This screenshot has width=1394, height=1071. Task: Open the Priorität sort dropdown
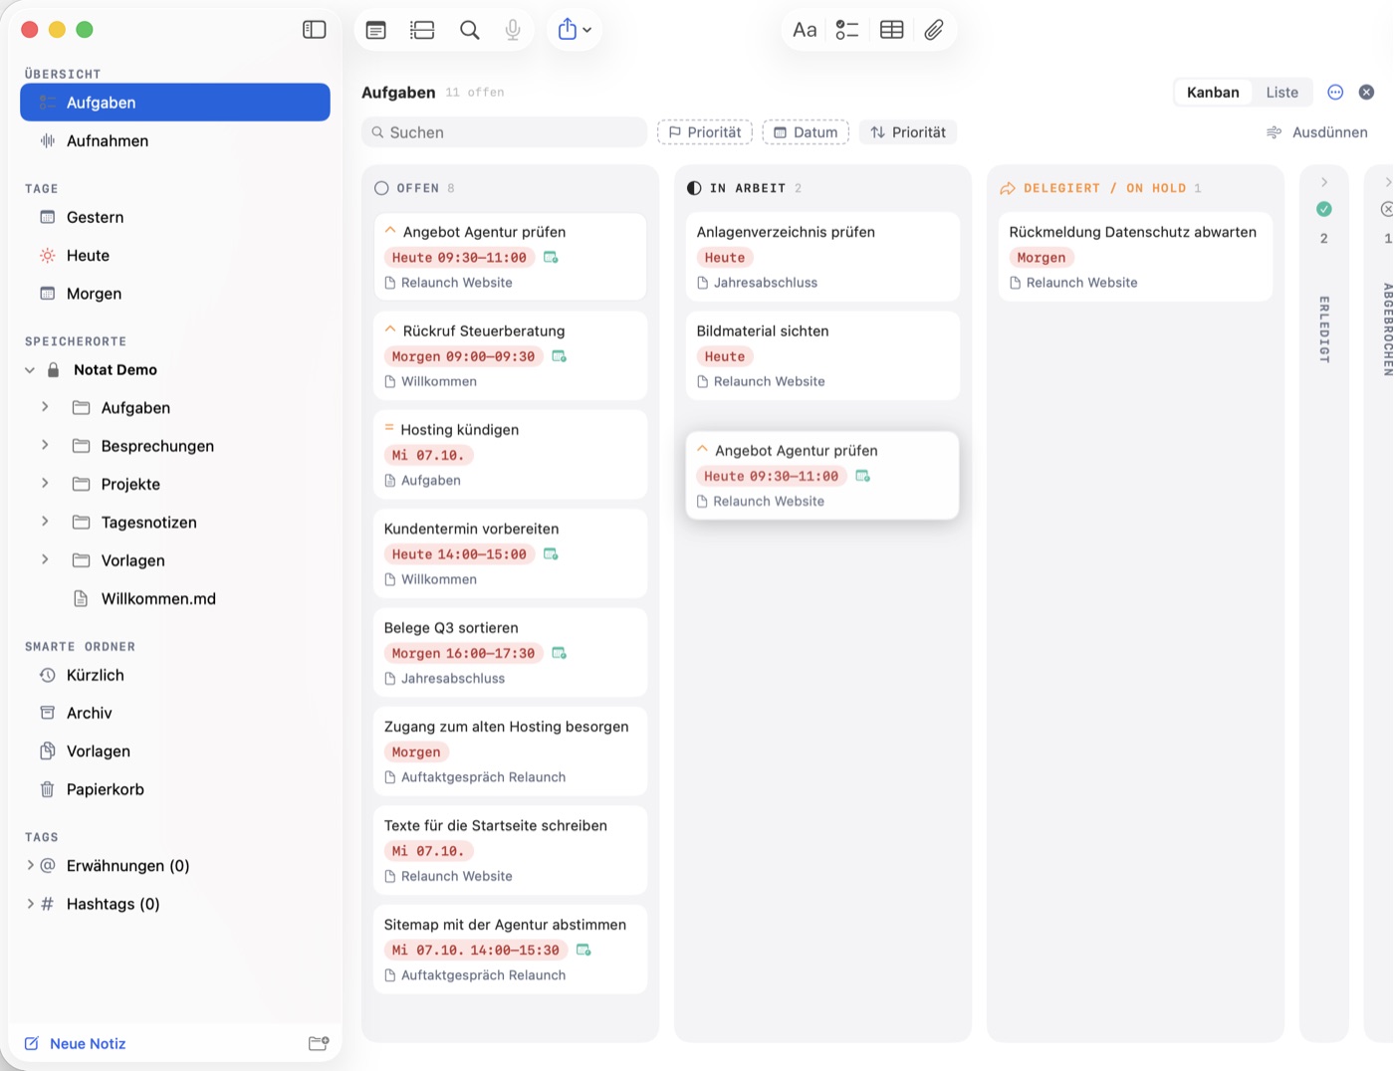908,132
